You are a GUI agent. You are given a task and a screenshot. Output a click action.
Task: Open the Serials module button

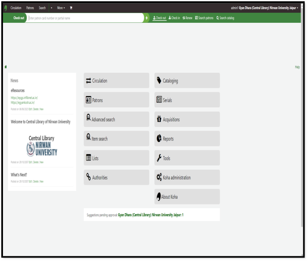pyautogui.click(x=187, y=100)
